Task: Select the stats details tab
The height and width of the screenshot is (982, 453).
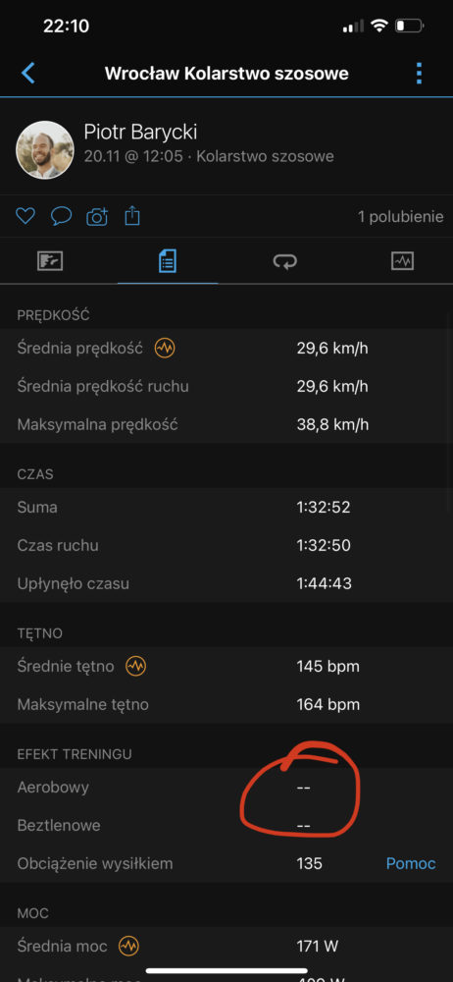Action: (167, 260)
